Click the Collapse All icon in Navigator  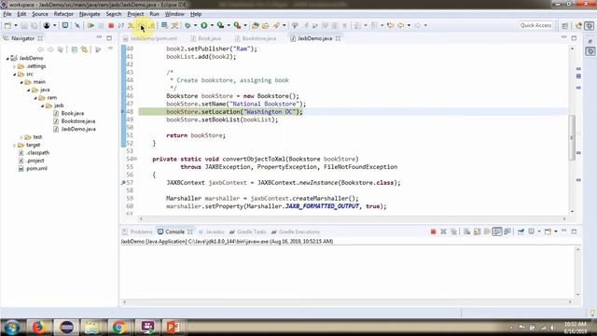[75, 49]
